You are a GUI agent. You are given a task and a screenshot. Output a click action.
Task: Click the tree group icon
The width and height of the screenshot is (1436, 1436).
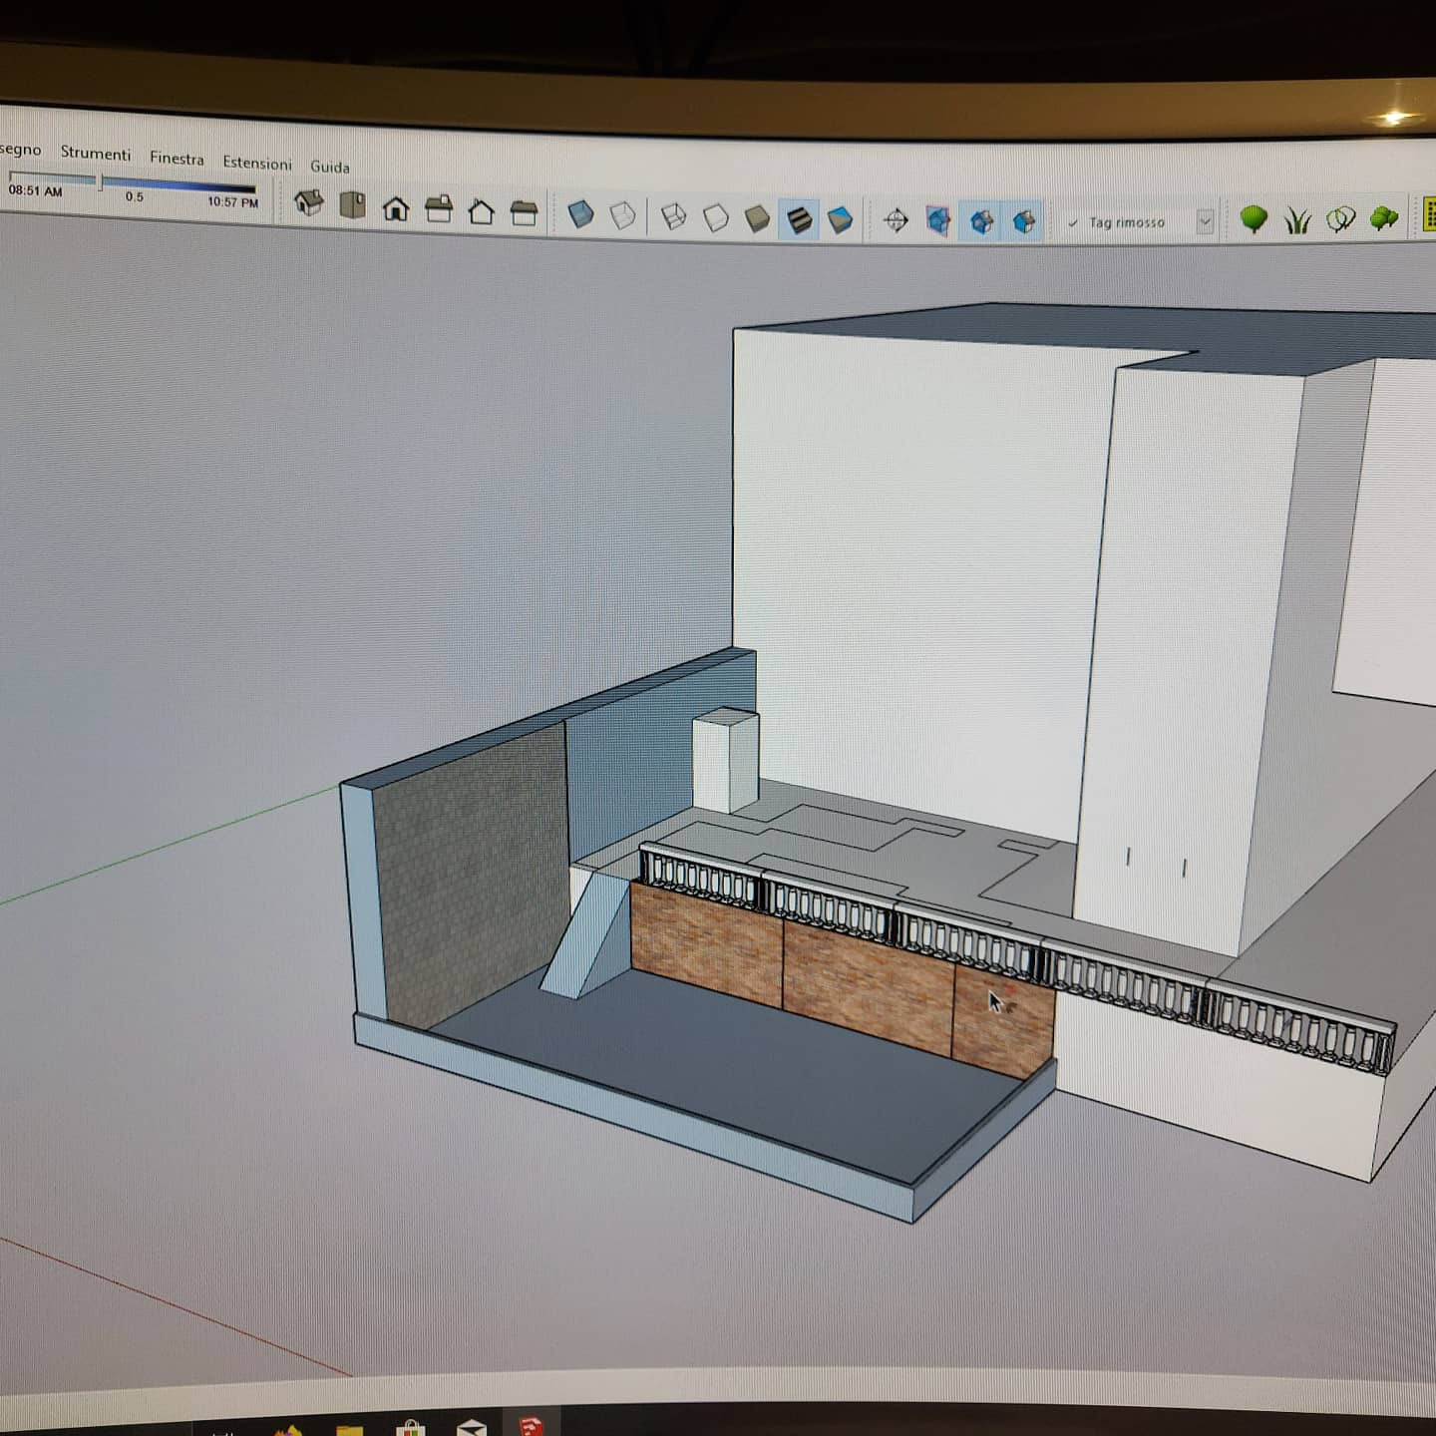(x=1384, y=216)
